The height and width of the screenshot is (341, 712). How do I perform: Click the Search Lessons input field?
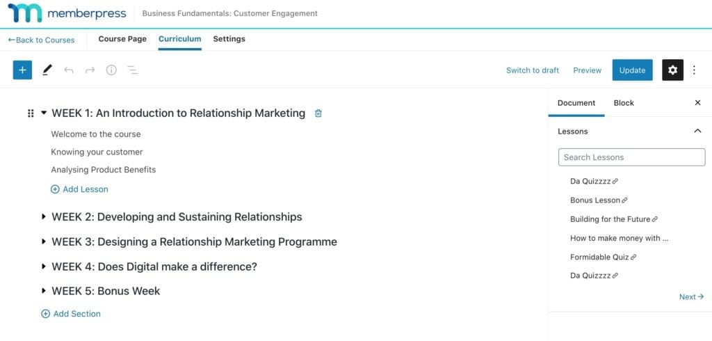631,157
